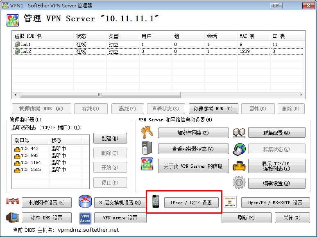Image resolution: width=317 pixels, height=237 pixels.
Task: Click the listener 开始(G) button
Action: point(110,167)
